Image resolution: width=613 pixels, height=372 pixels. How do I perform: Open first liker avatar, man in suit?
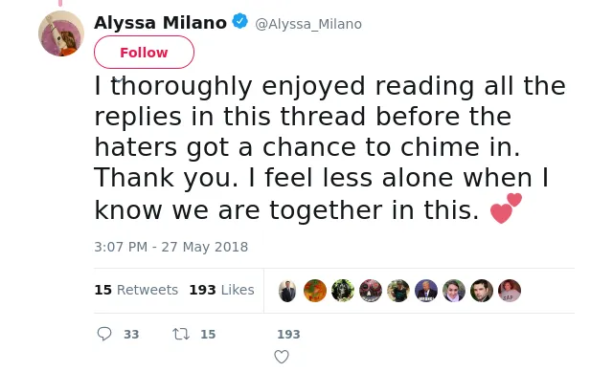click(287, 291)
